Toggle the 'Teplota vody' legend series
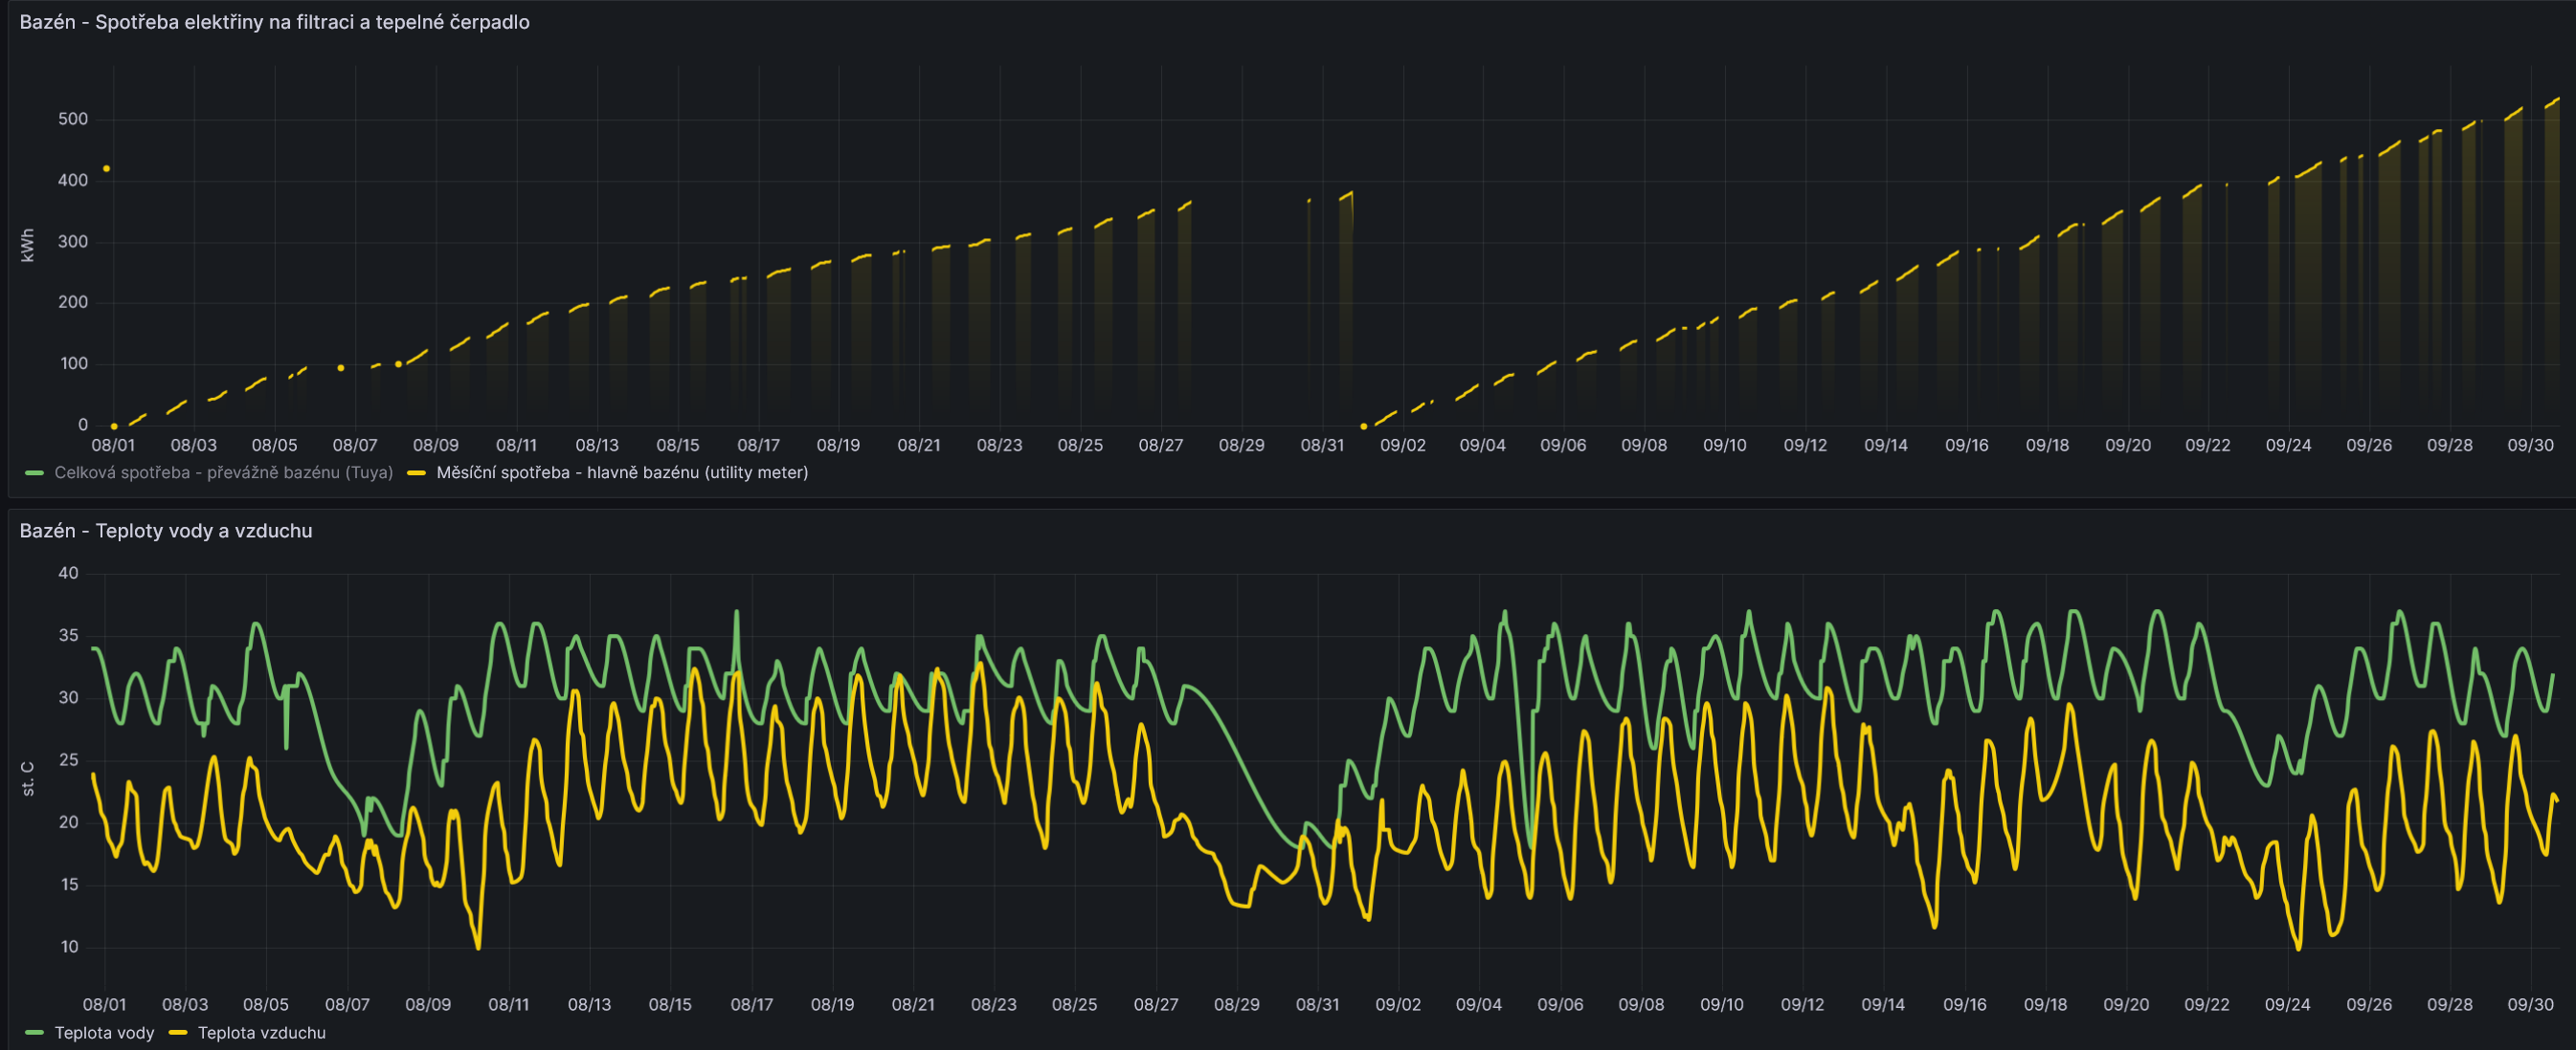Screen dimensions: 2576x1050 (x=104, y=1033)
